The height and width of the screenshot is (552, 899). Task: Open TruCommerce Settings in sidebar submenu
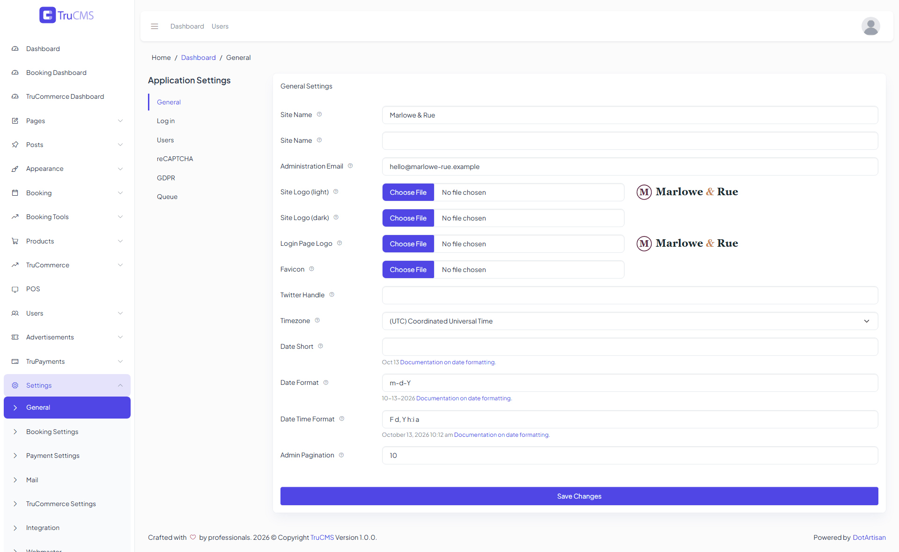point(67,504)
